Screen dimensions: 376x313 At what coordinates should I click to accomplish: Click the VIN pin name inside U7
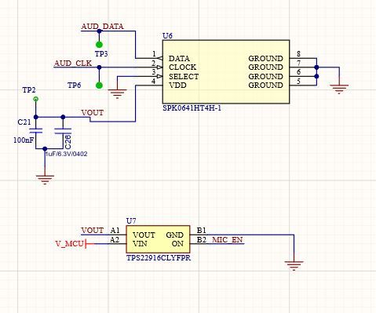coord(140,244)
